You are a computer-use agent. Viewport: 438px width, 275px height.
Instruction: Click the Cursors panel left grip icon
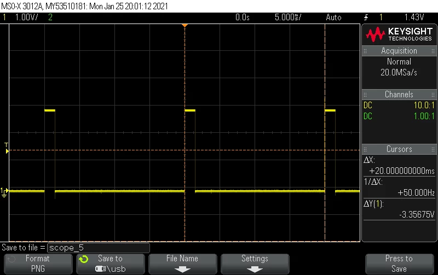tap(365, 149)
